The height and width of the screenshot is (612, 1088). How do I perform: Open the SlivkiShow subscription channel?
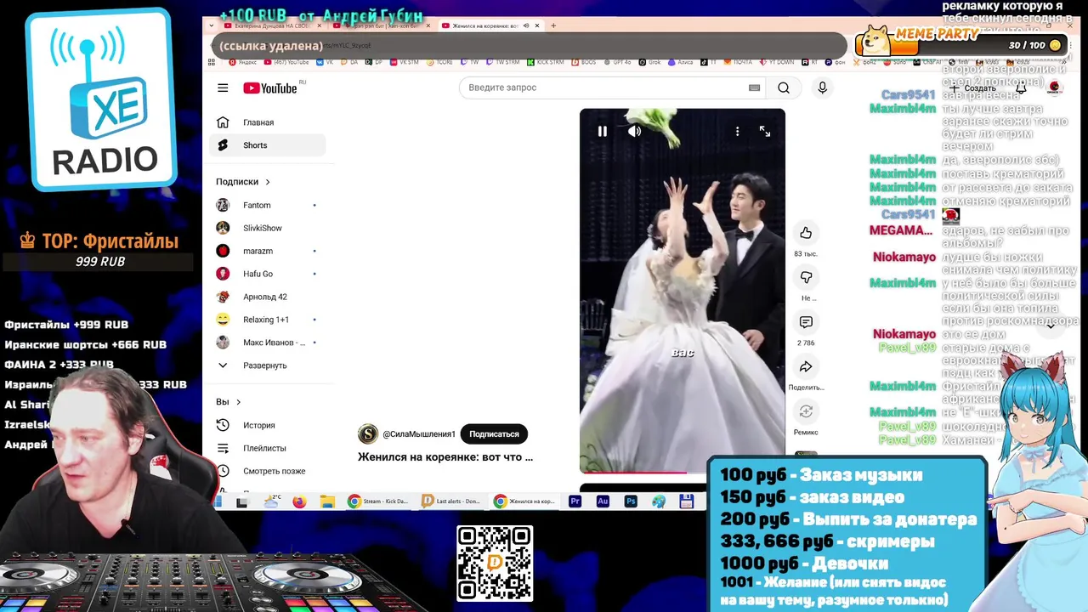[263, 228]
